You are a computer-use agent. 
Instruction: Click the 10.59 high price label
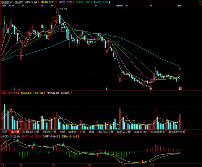pos(63,9)
